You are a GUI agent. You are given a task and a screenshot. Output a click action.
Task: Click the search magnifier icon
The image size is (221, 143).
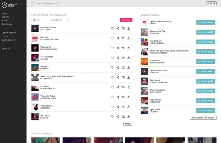(x=33, y=3)
